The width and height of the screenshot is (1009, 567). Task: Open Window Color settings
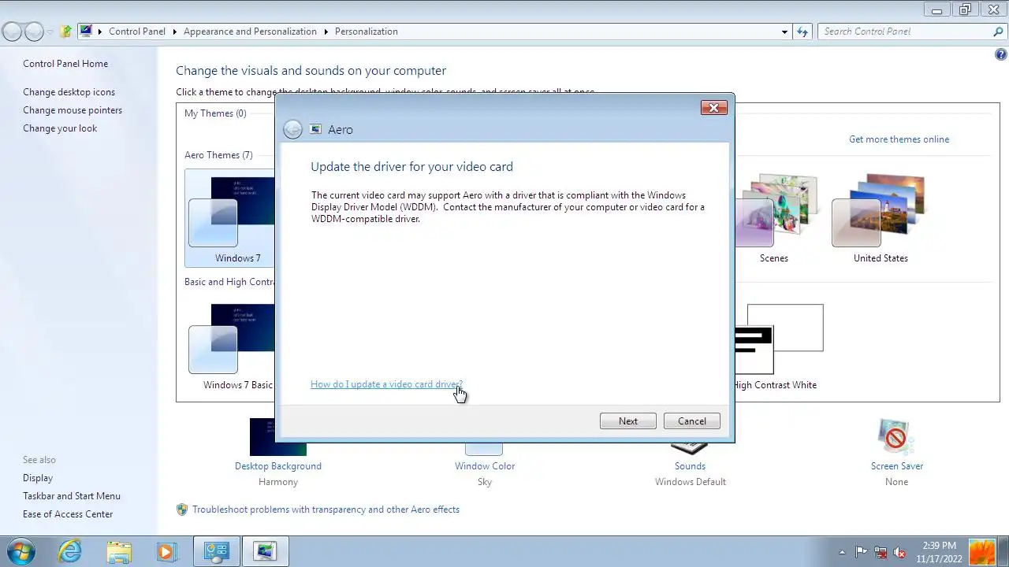[x=484, y=466]
